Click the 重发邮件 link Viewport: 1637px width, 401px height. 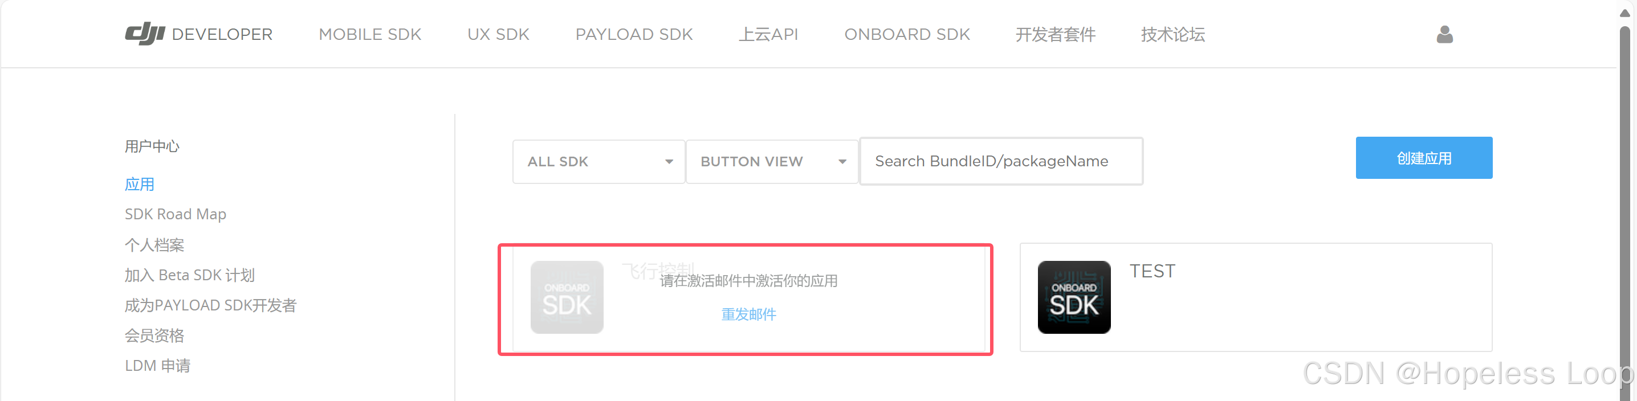pos(748,314)
